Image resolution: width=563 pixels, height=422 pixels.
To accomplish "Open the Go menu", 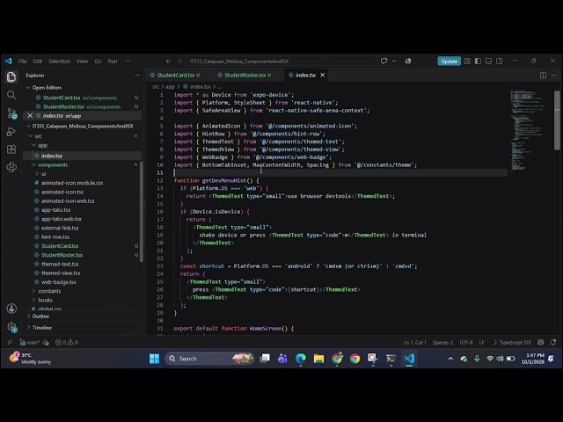I will coord(98,61).
